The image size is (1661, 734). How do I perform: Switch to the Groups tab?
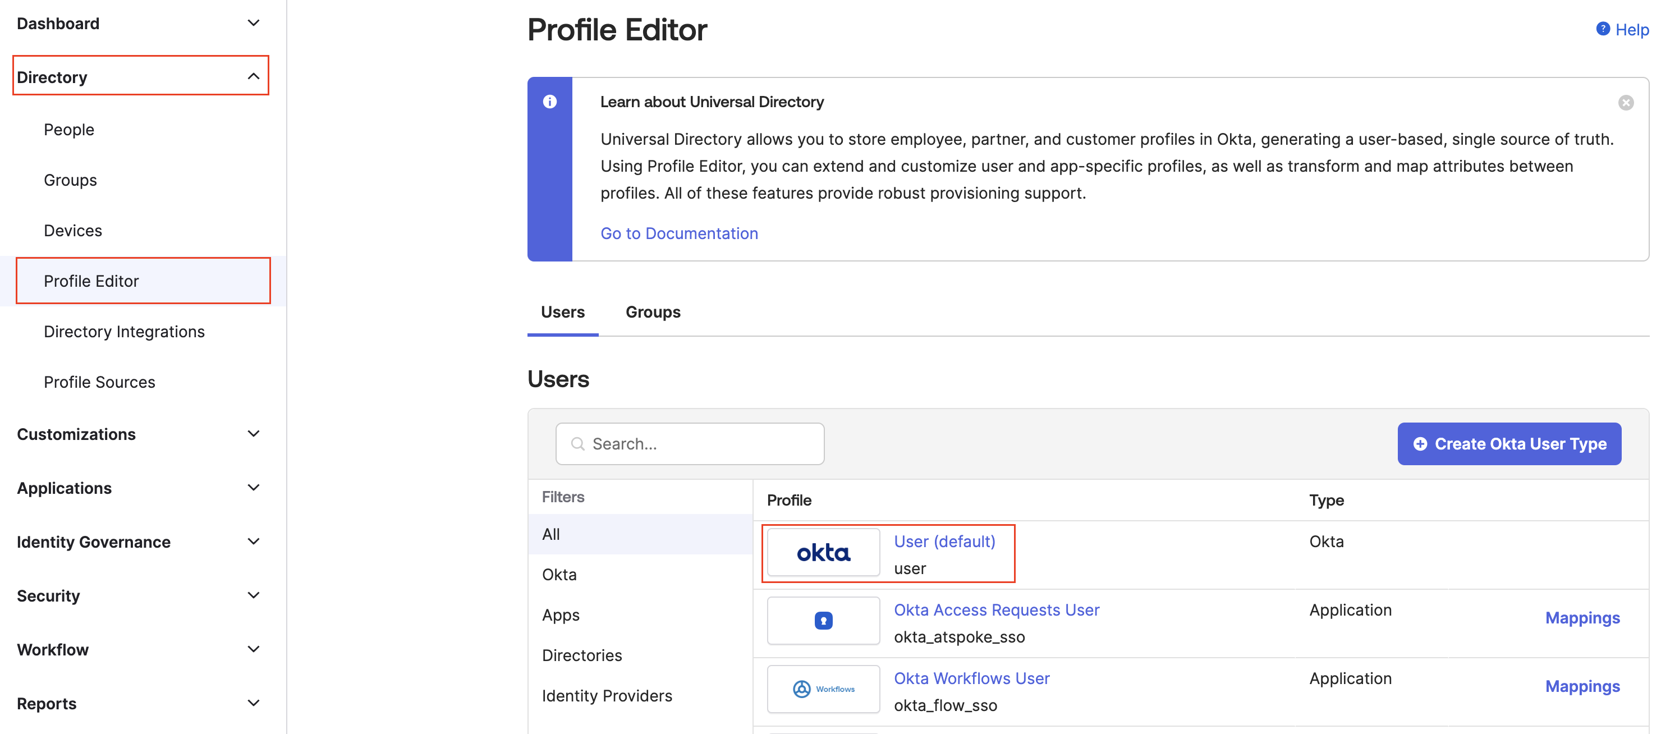[653, 312]
